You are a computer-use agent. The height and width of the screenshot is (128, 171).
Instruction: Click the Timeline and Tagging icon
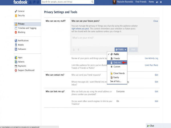[16, 28]
